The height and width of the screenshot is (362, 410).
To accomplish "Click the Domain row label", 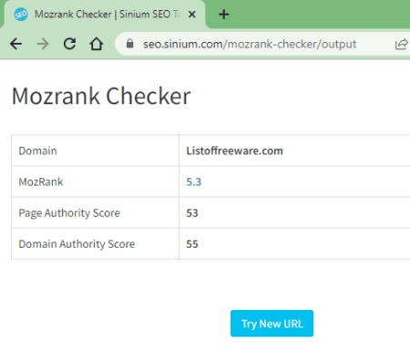I will click(37, 150).
